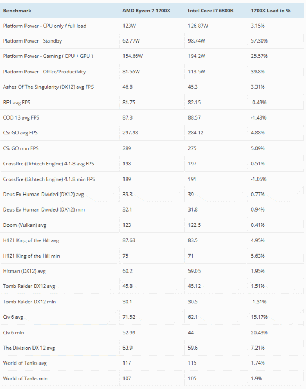
Task: Click the 7.21% The Division lead value
Action: [x=258, y=348]
